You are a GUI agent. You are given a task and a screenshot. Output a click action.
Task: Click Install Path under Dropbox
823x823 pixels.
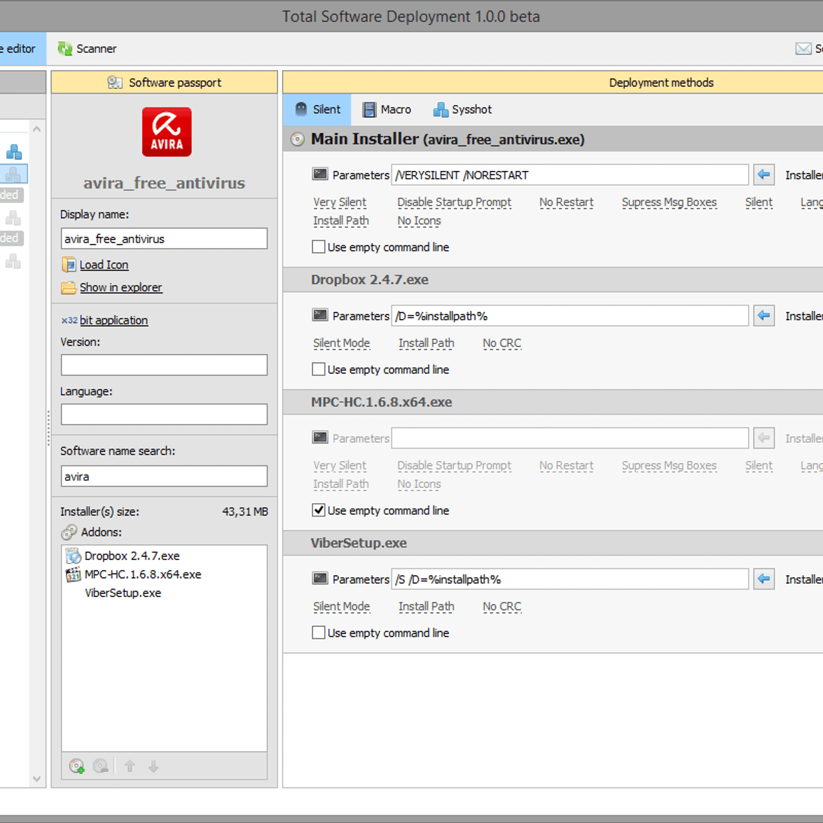coord(426,343)
